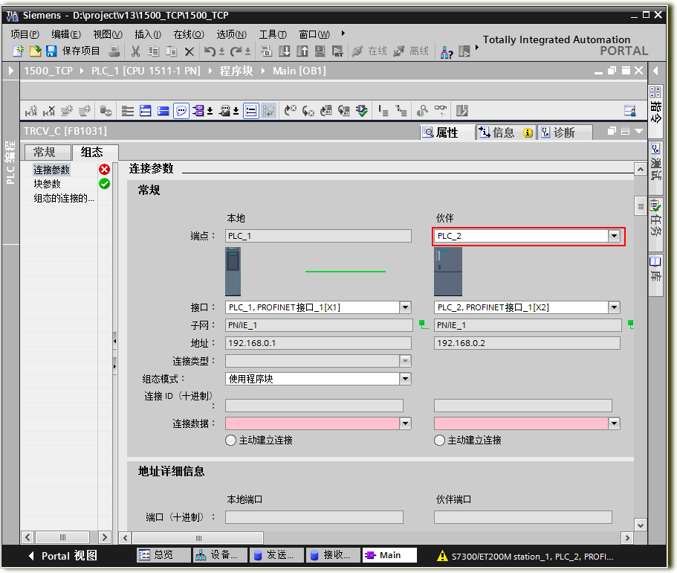Open the 视图(V) menu

pyautogui.click(x=108, y=33)
